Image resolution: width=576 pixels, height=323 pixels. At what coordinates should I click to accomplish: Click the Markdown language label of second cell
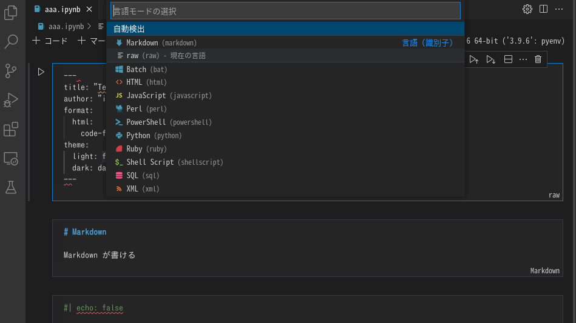coord(545,270)
